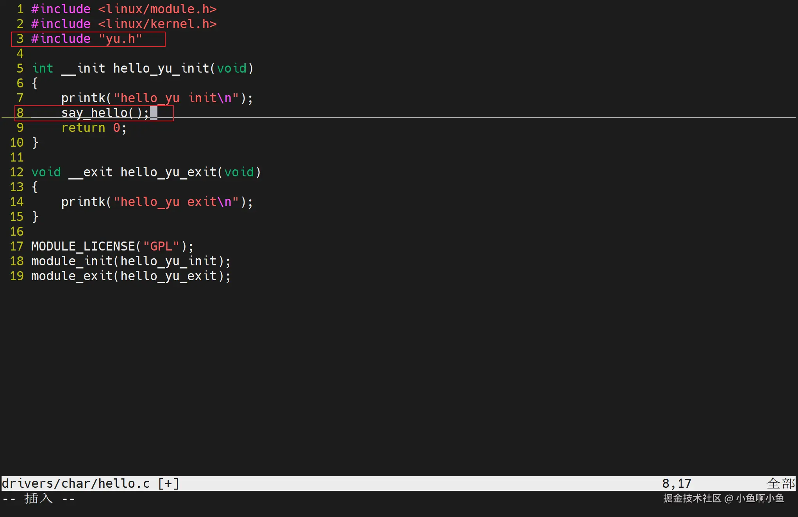Click the MODULE_LICENSE("GPL") line
The height and width of the screenshot is (517, 798).
[x=112, y=247]
